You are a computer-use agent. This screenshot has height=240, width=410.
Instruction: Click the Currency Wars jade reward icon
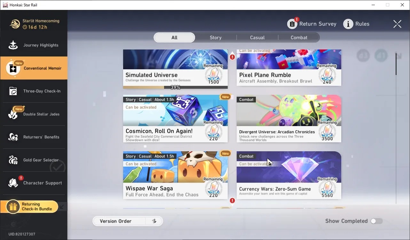pos(327,189)
